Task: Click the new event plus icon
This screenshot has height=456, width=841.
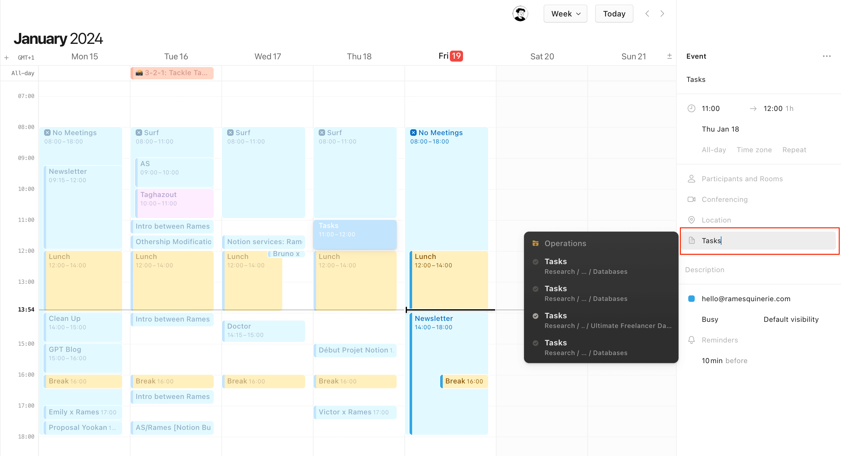Action: coord(7,57)
